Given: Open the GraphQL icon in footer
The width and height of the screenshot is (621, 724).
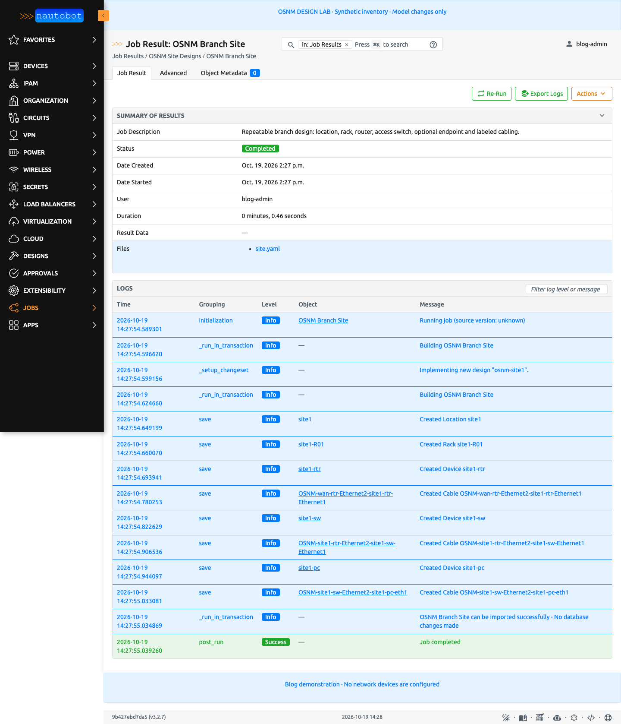Looking at the screenshot, I should pos(574,718).
